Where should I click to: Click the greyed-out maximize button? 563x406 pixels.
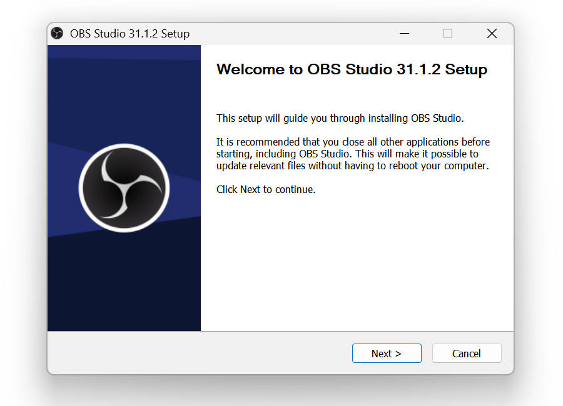tap(447, 33)
